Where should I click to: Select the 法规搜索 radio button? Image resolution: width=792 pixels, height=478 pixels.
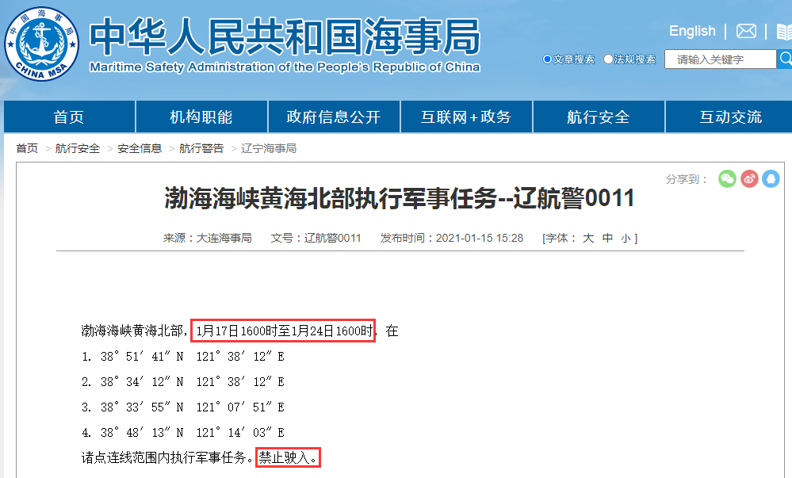pyautogui.click(x=609, y=59)
